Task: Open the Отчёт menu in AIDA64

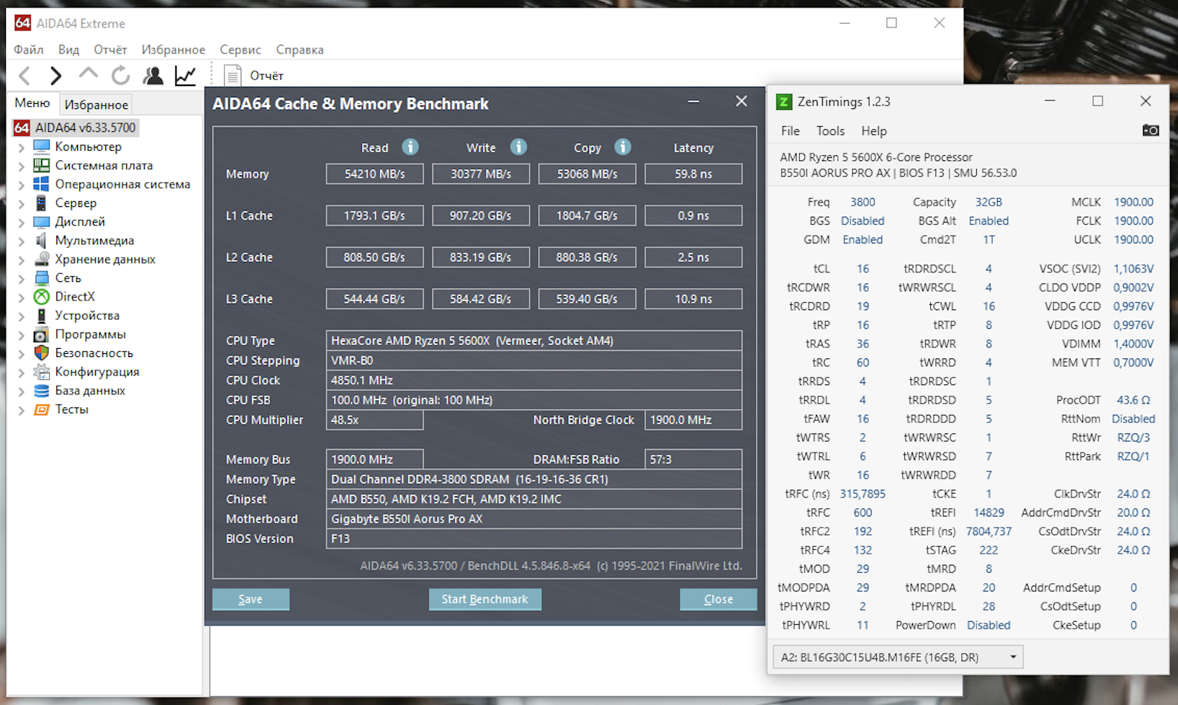Action: point(111,50)
